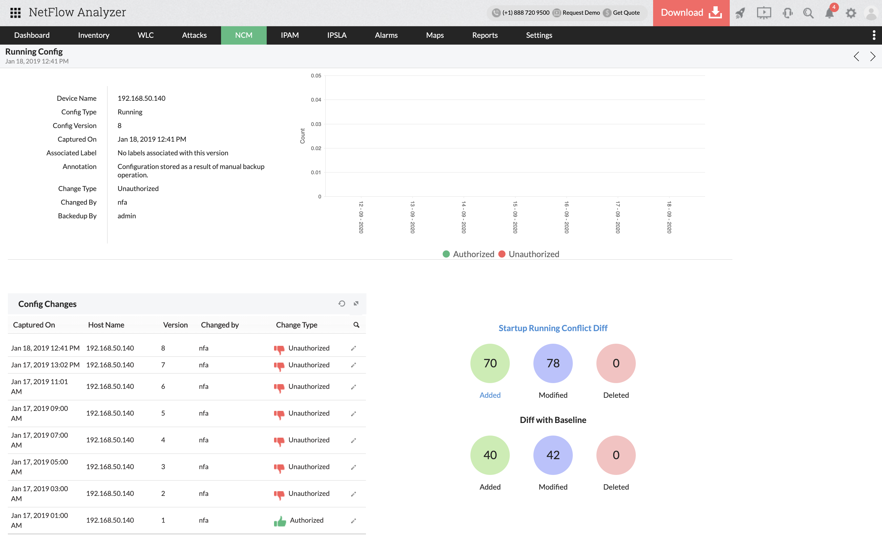The height and width of the screenshot is (551, 882).
Task: Click the headset support icon
Action: coord(787,13)
